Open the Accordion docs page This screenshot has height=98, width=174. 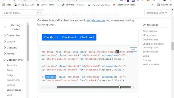[x=12, y=65]
